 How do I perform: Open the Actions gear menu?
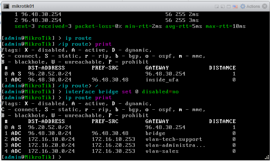(243, 6)
